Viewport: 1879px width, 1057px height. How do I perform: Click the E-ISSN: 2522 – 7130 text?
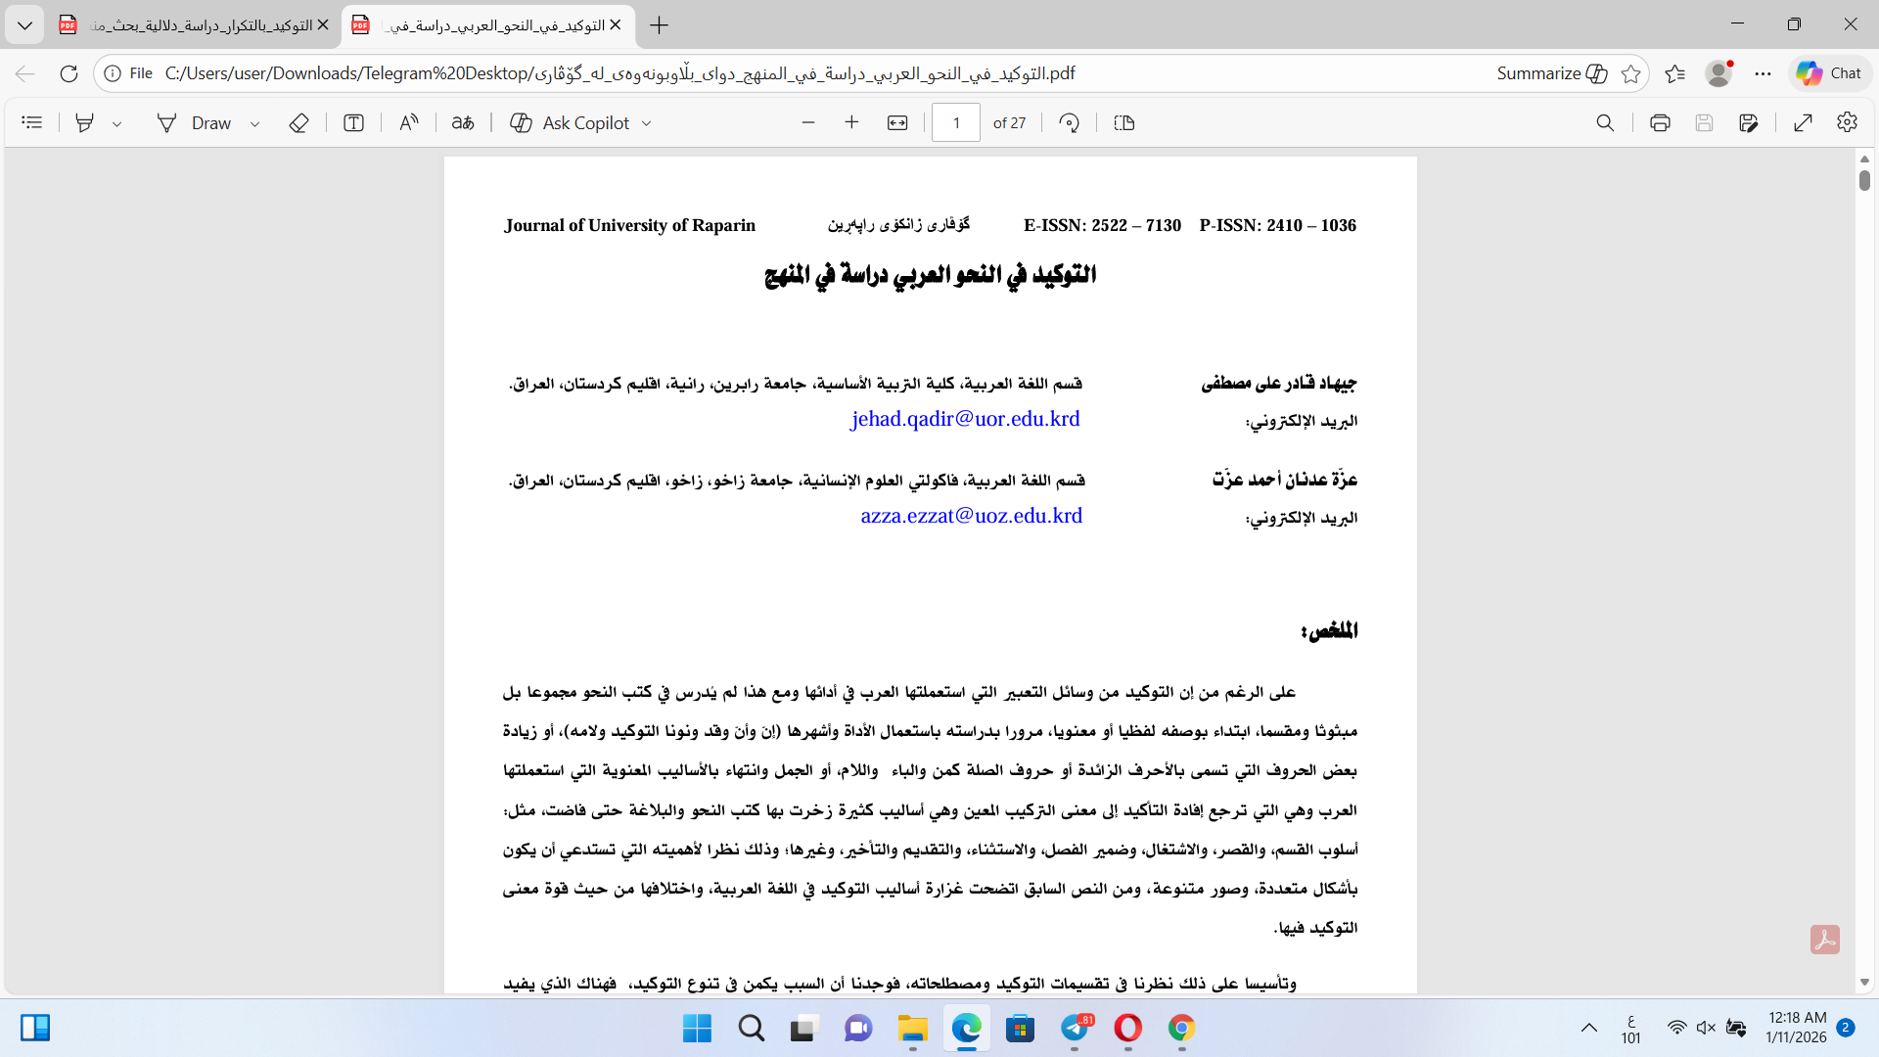[1103, 225]
